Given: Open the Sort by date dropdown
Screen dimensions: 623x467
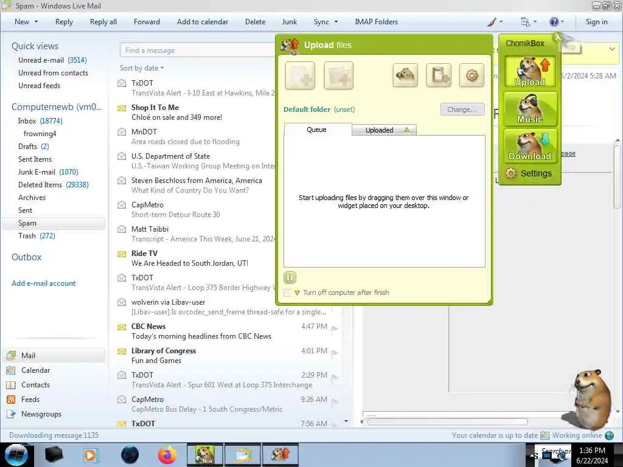Looking at the screenshot, I should coord(141,68).
